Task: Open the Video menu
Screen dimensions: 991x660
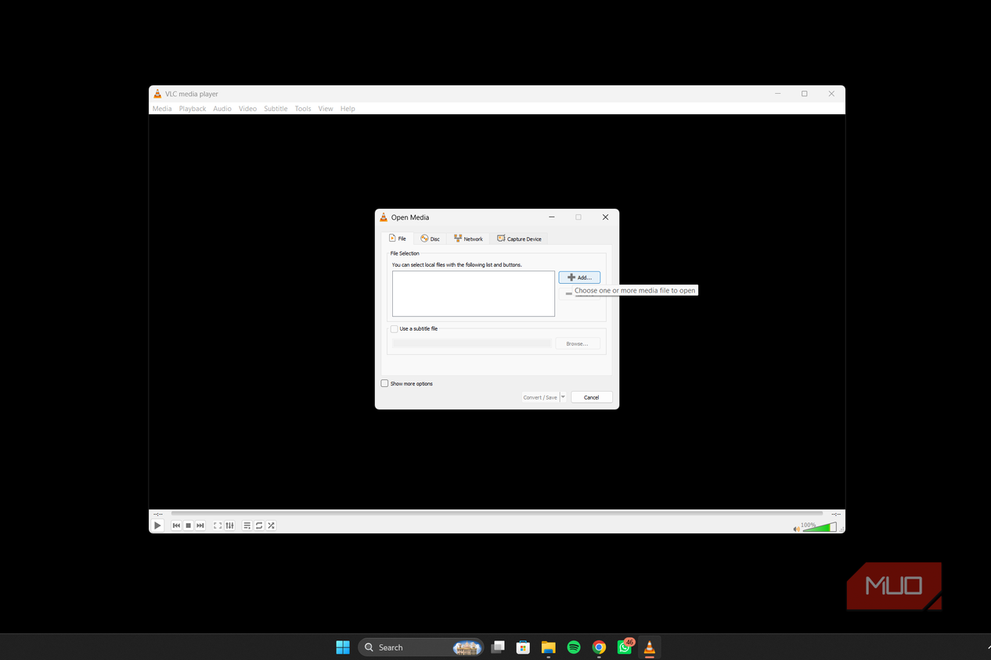Action: click(247, 109)
